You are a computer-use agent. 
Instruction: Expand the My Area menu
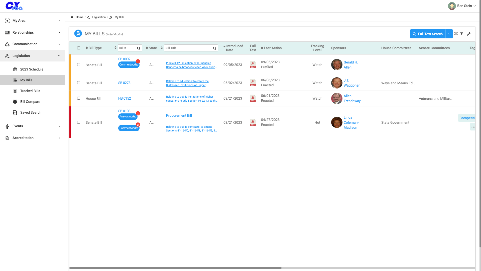tap(33, 21)
